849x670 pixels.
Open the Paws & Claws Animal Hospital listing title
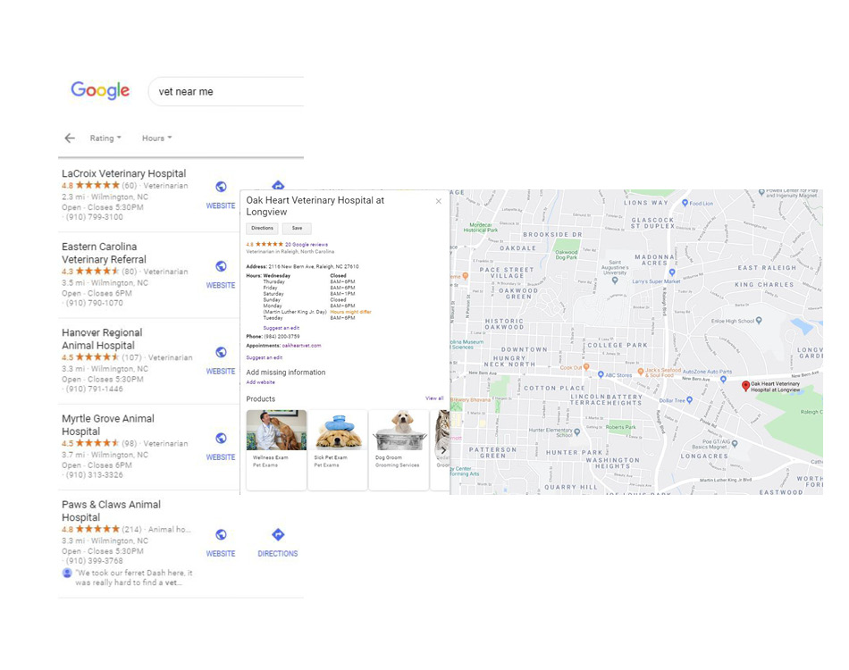111,511
